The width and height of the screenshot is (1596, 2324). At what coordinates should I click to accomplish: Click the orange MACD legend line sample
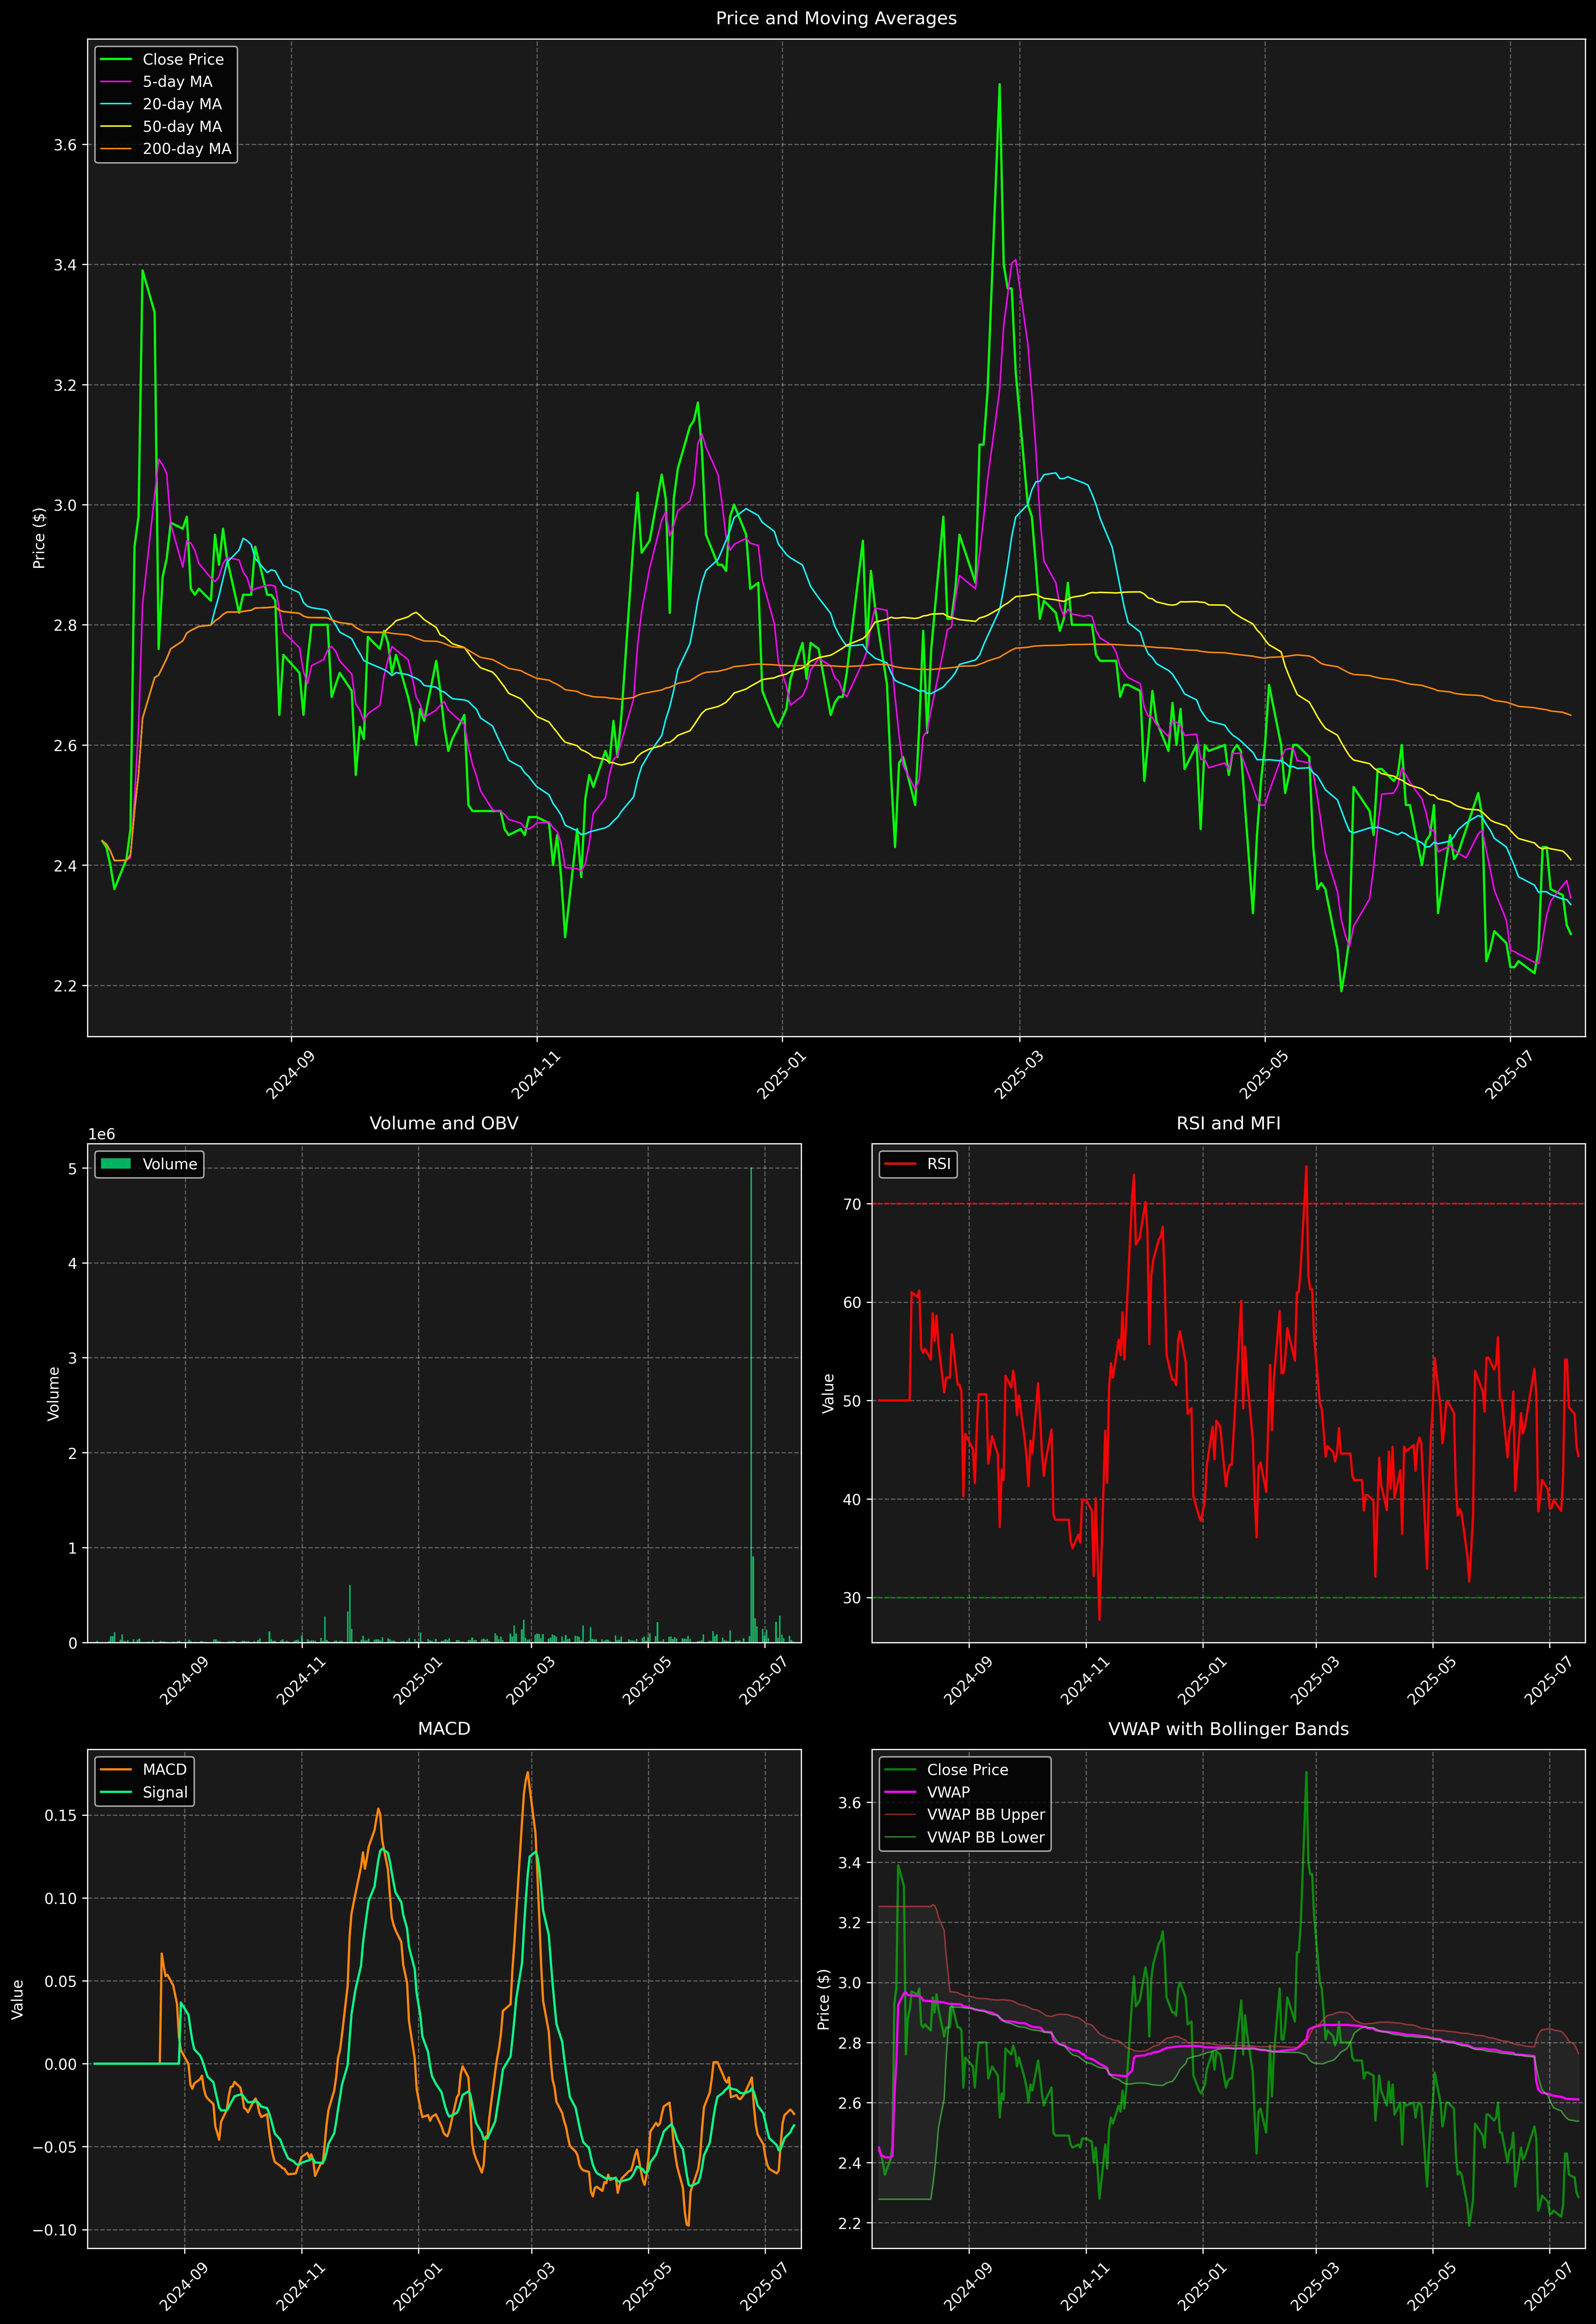tap(116, 1770)
